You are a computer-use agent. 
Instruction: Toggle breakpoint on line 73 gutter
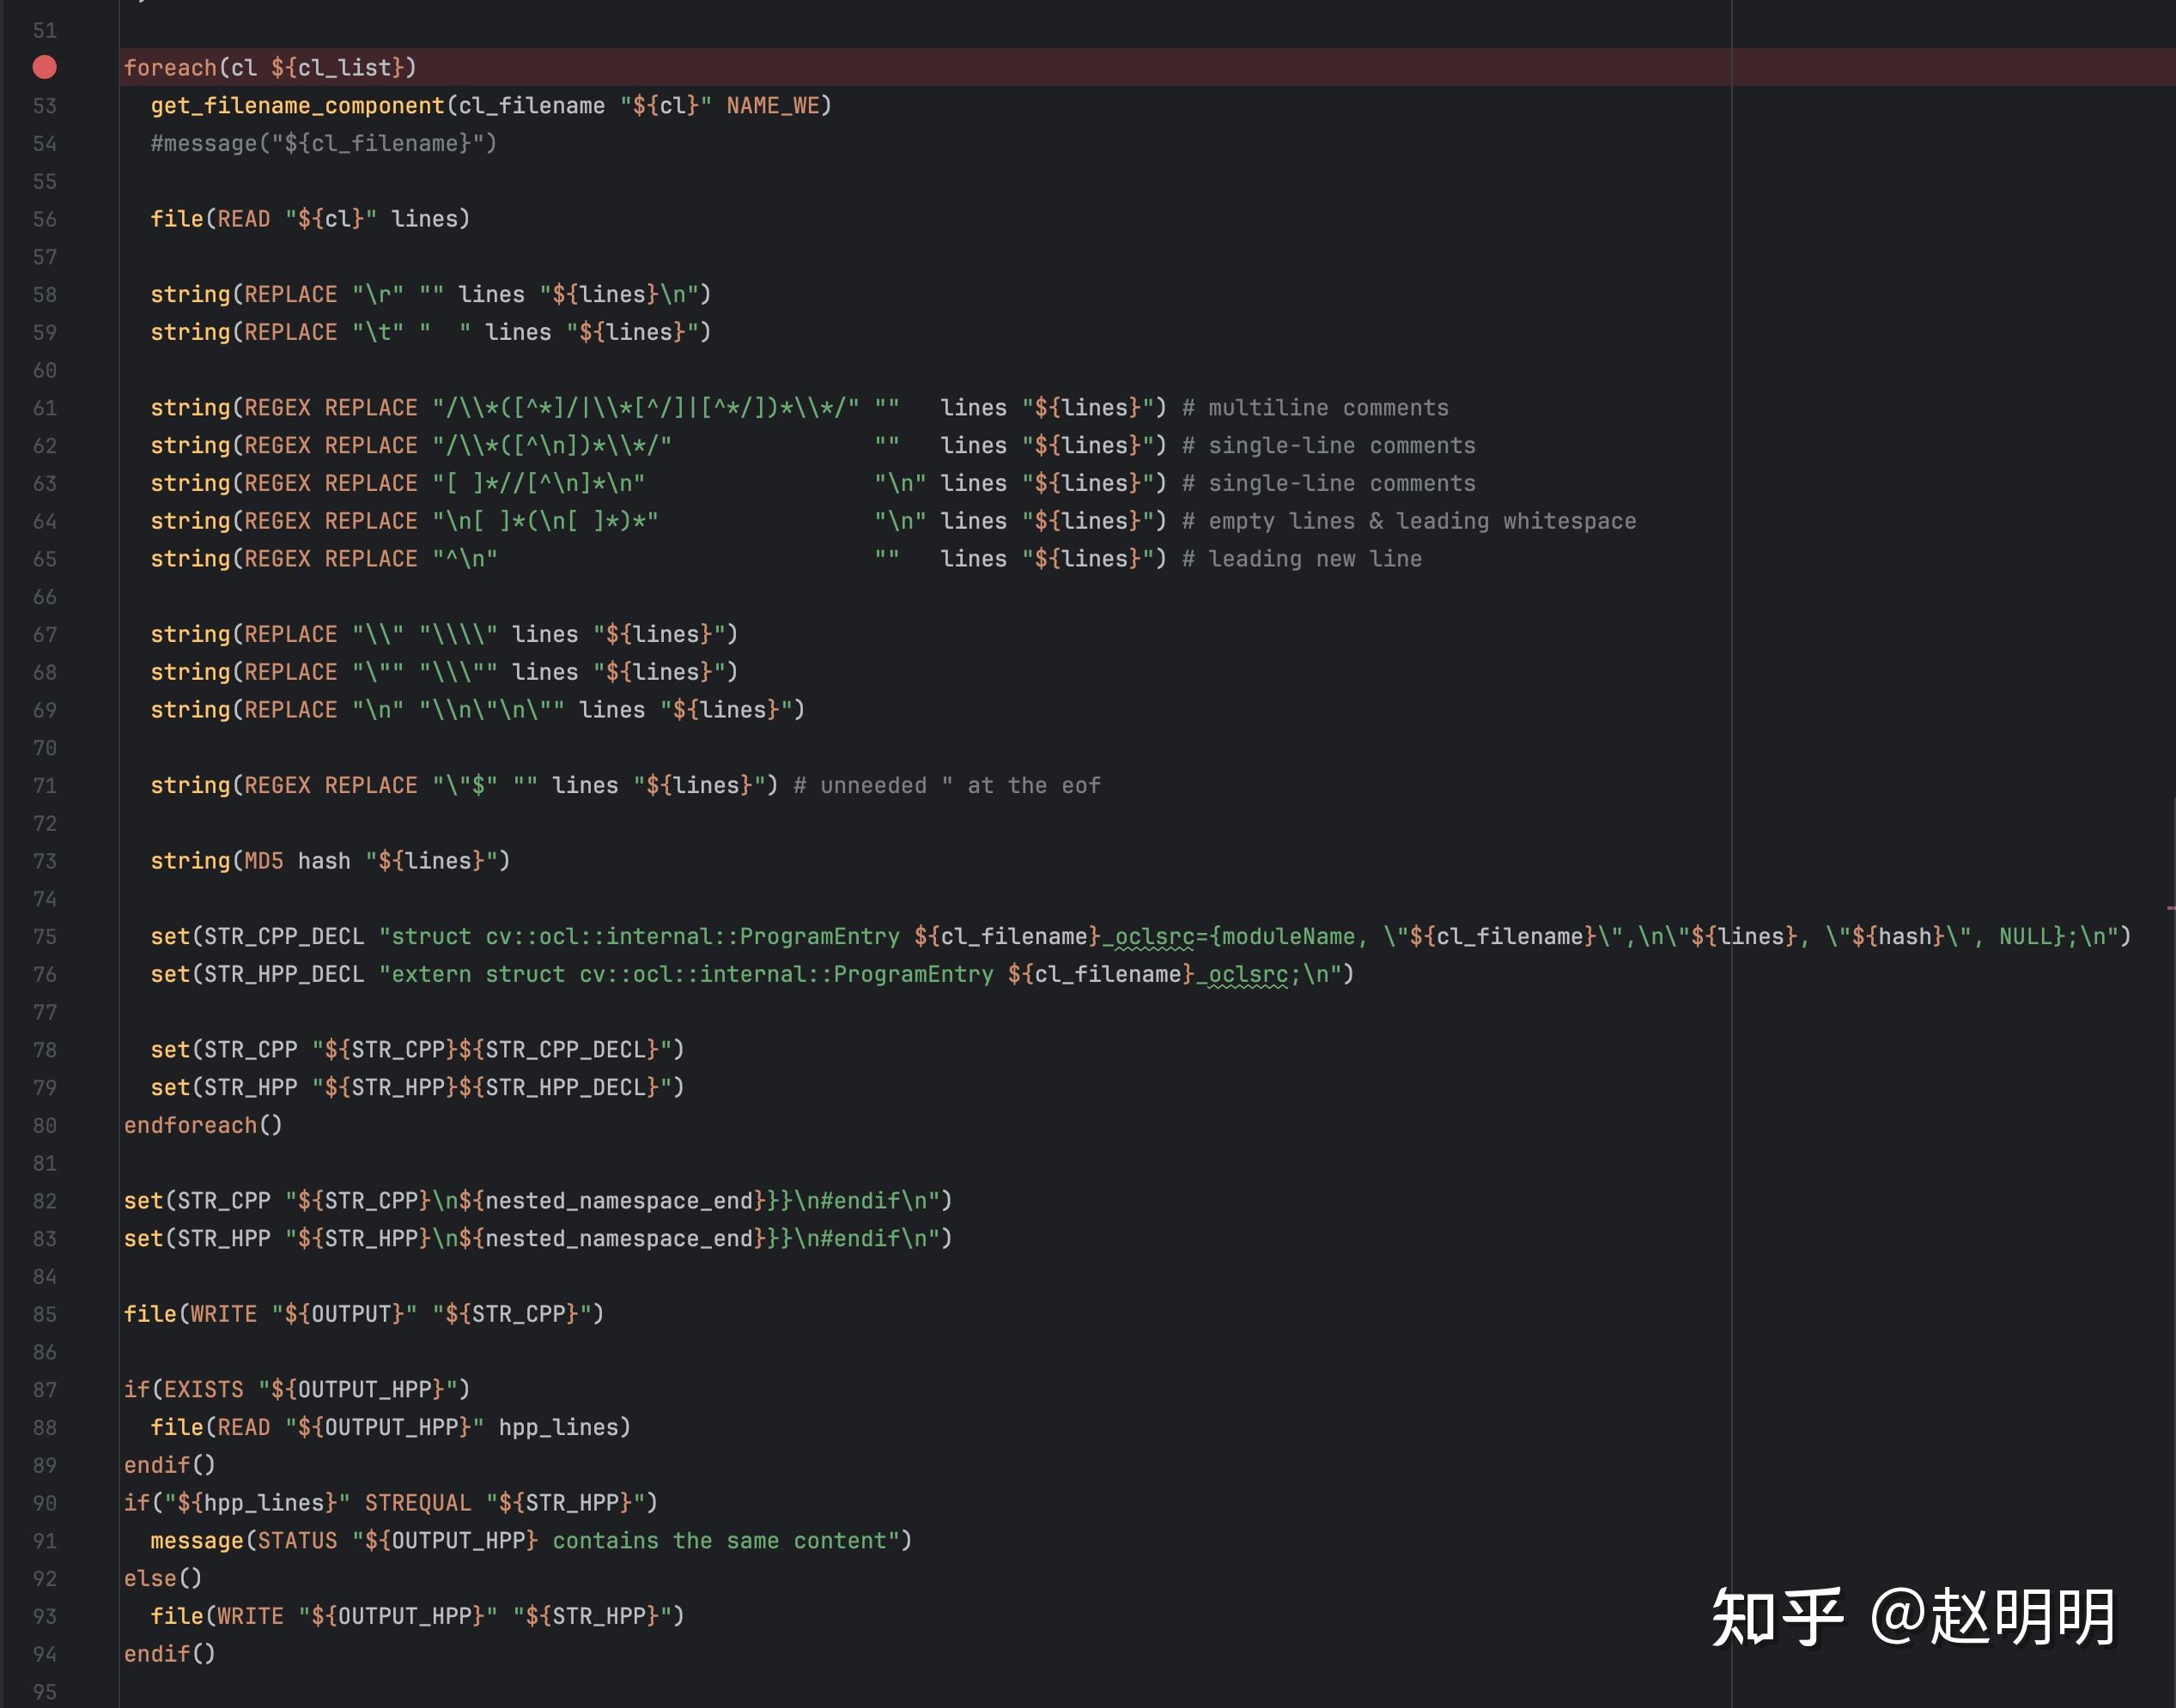tap(44, 861)
